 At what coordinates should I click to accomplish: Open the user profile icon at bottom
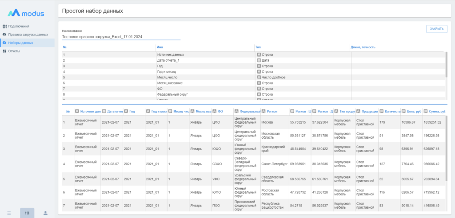46,213
